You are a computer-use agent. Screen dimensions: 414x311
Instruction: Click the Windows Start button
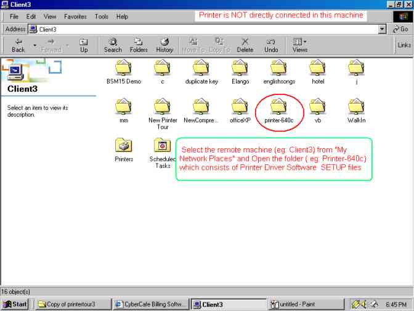pos(15,304)
